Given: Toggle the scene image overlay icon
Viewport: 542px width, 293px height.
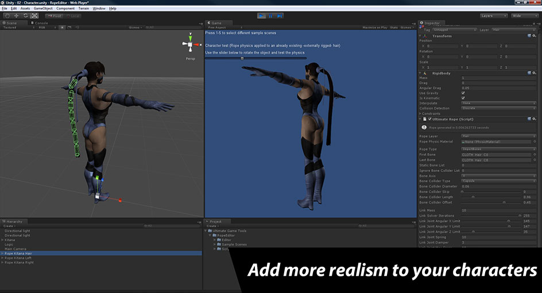Looking at the screenshot, I should tap(69, 28).
